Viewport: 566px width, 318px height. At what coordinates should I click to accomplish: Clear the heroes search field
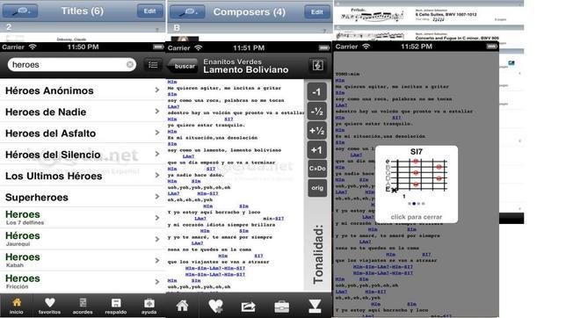[129, 65]
